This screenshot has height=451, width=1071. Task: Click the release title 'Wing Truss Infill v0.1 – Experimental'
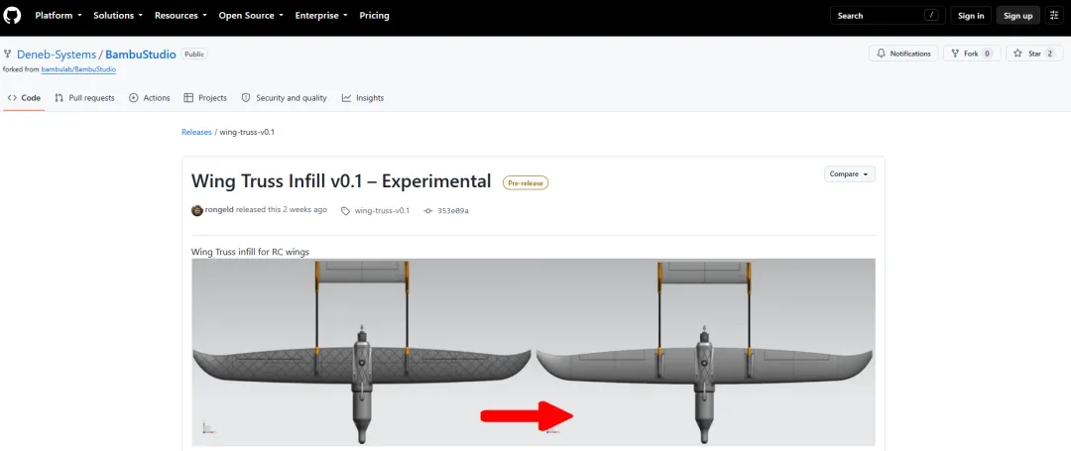click(341, 180)
